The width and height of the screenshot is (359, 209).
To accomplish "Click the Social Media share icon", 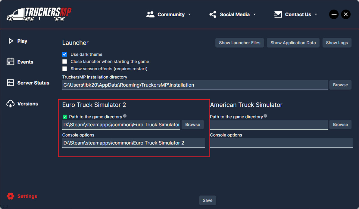I will (213, 14).
